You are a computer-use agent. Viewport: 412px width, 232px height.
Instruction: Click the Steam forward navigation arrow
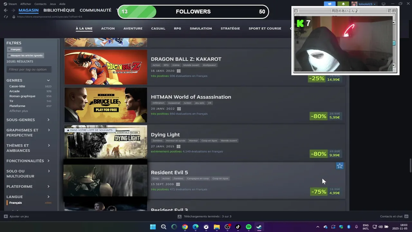[13, 10]
